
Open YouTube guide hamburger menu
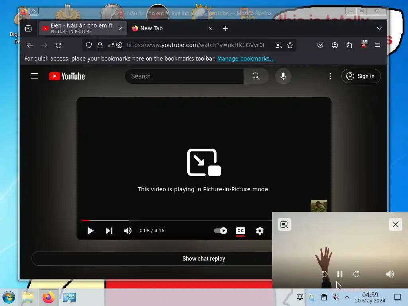[35, 76]
